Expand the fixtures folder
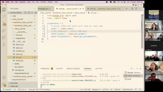 pos(14,35)
